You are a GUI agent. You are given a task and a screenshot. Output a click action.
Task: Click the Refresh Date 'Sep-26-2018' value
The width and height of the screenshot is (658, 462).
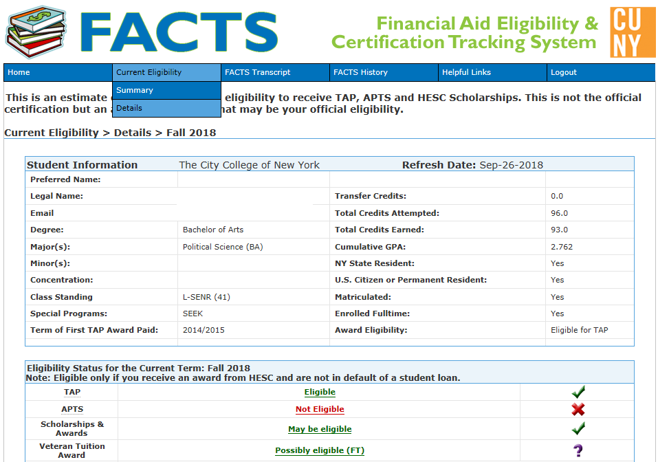tap(511, 165)
